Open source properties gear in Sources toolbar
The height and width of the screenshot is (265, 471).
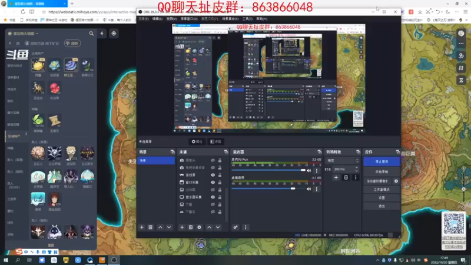[x=199, y=227]
